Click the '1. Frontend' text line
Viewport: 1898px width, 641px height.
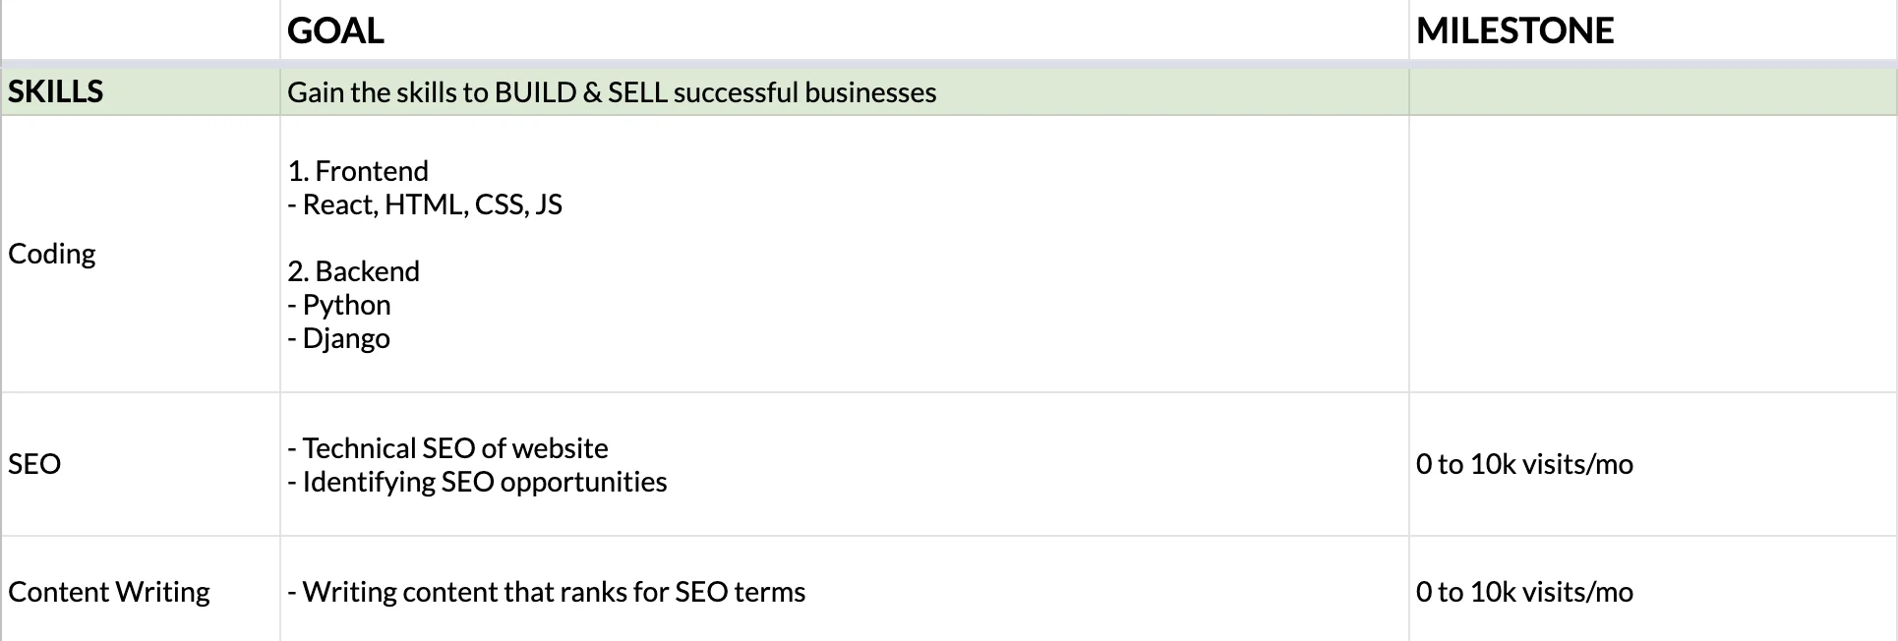click(x=358, y=171)
